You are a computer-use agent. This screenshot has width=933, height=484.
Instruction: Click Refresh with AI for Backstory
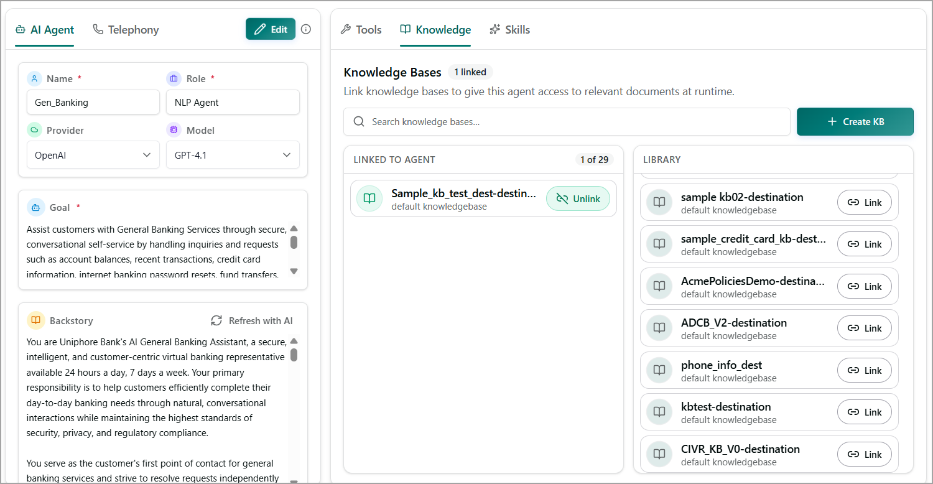[x=252, y=321]
